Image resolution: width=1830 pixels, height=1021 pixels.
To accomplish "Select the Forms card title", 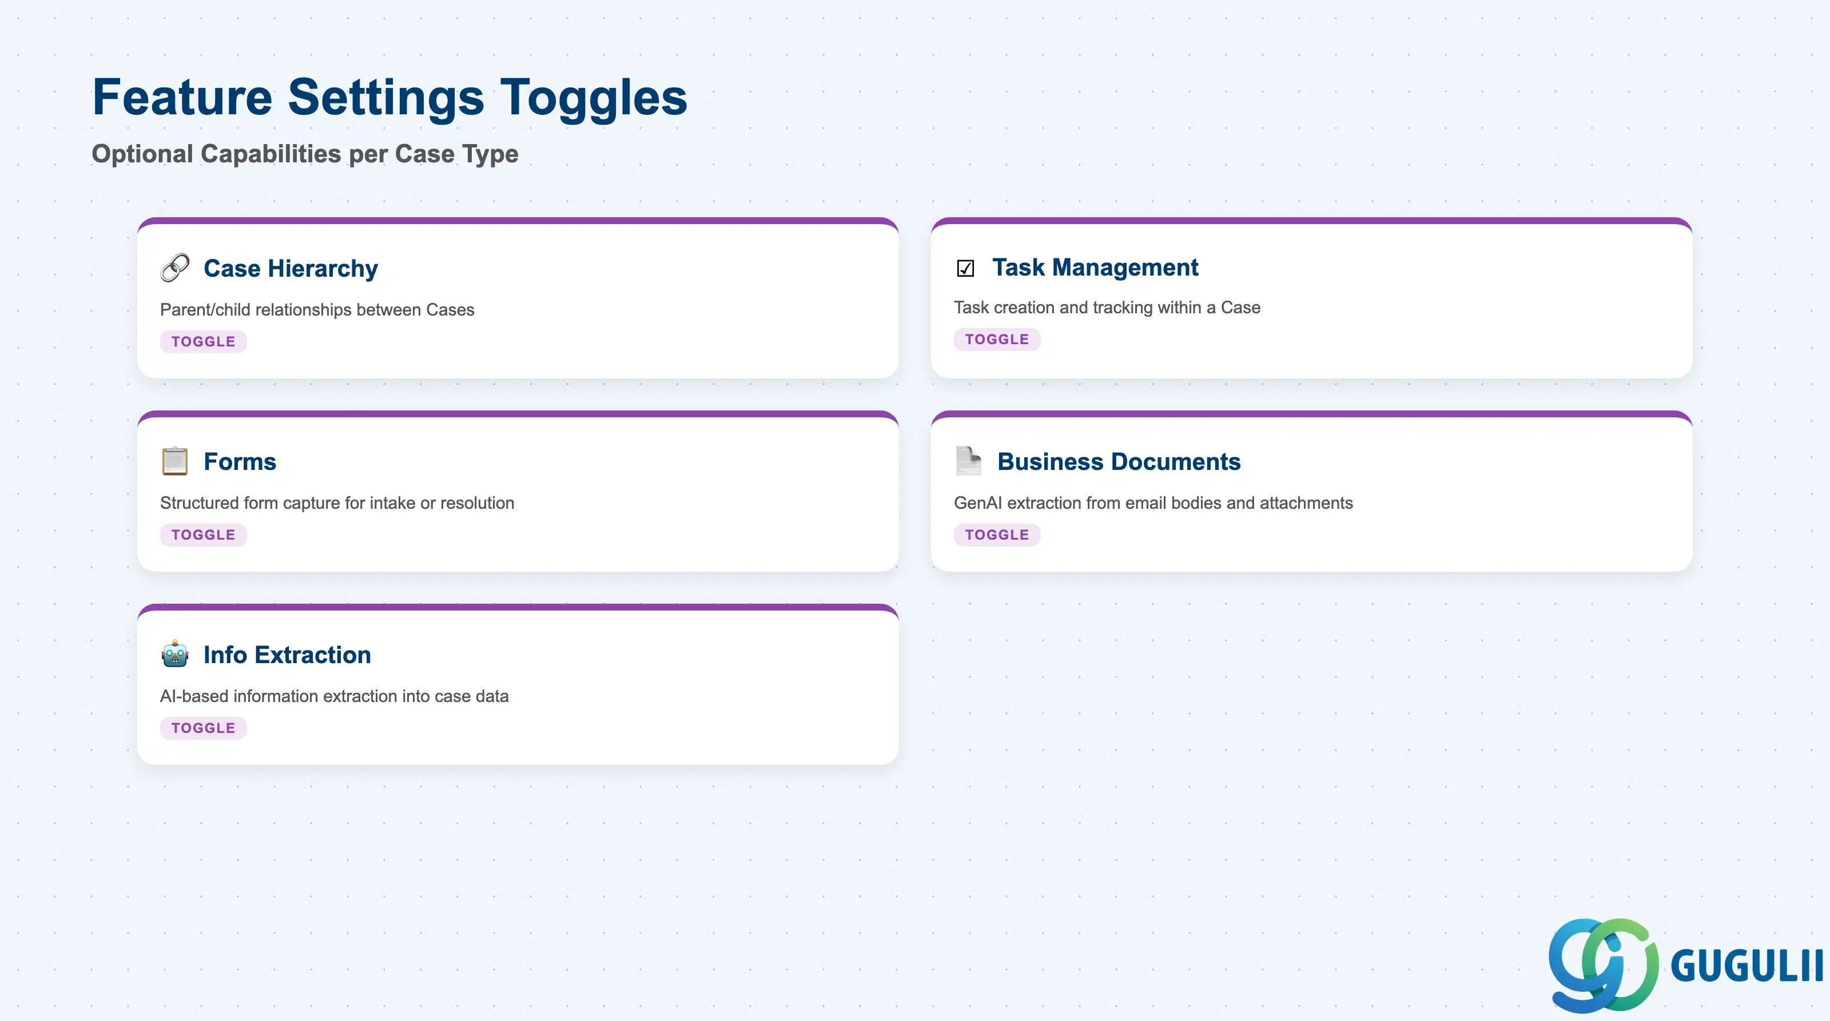I will (x=240, y=461).
